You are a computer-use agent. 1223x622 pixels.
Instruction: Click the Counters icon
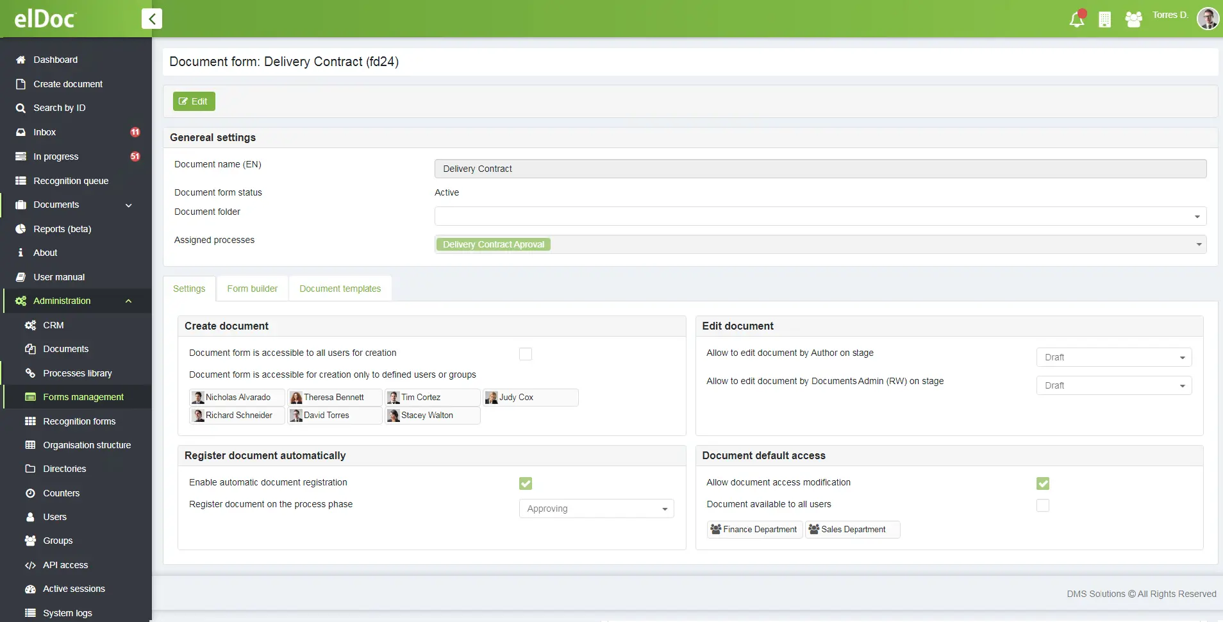(30, 493)
